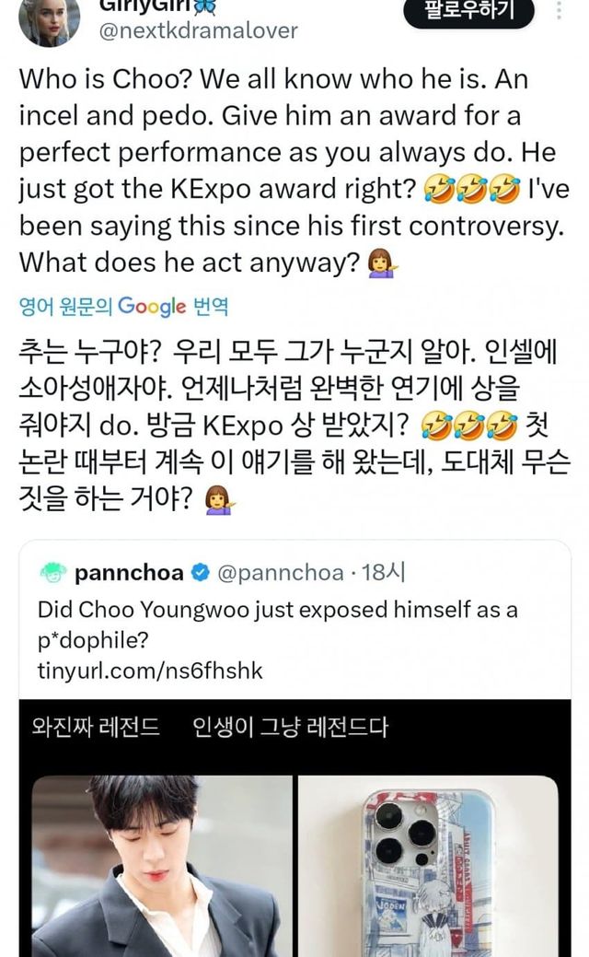Tap the 팔로우하기 follow button

pos(468,11)
